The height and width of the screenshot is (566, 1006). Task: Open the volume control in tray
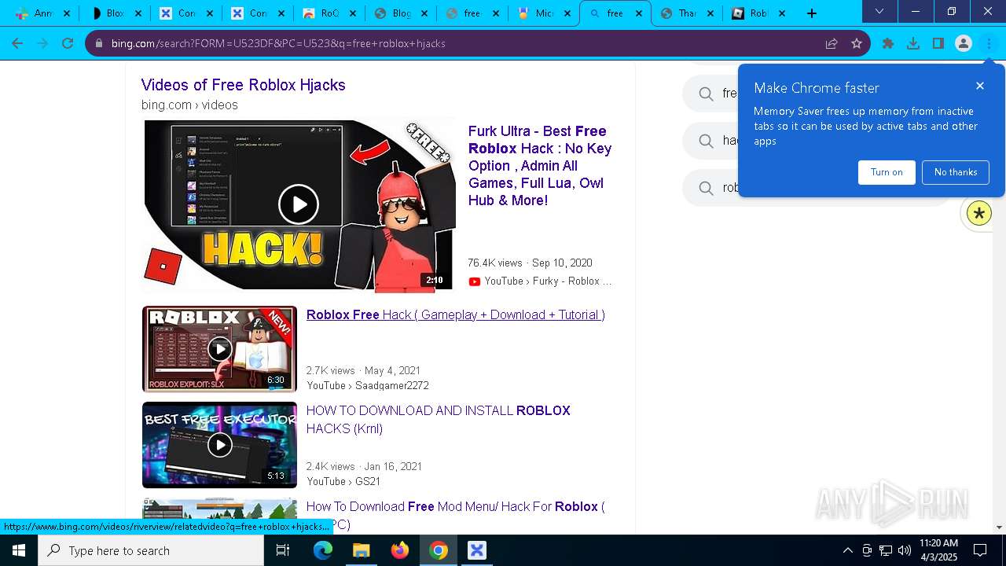tap(905, 550)
